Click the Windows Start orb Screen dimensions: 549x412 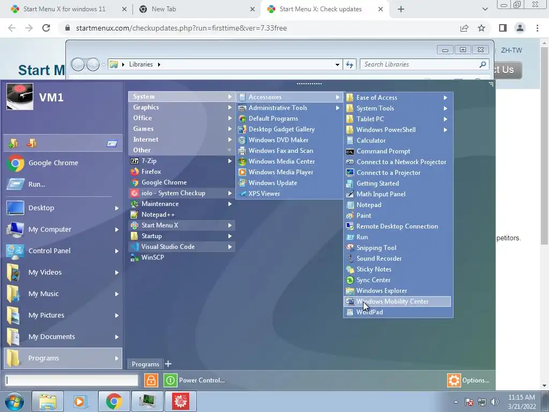pyautogui.click(x=14, y=401)
